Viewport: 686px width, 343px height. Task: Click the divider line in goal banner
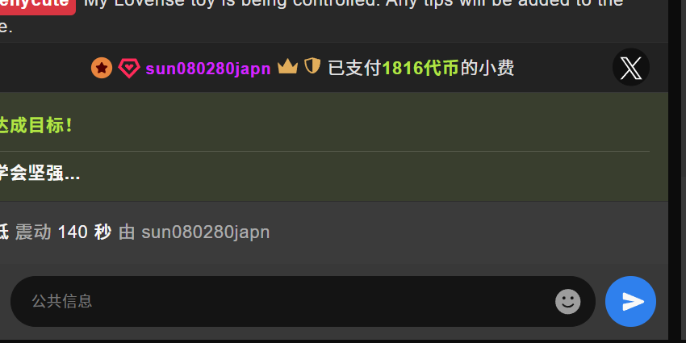324,152
